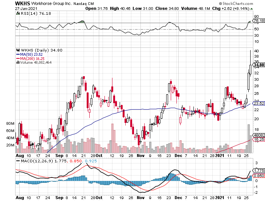Click the Open 31.76 value
The height and width of the screenshot is (201, 265).
click(x=97, y=8)
